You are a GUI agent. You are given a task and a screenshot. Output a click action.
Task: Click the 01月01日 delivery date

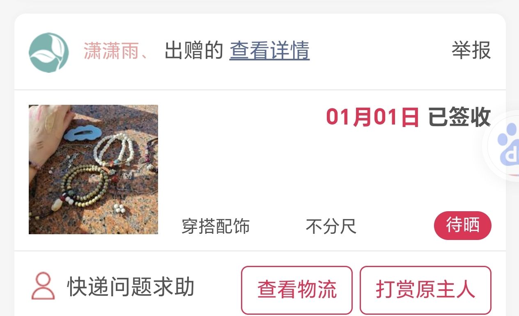(372, 117)
